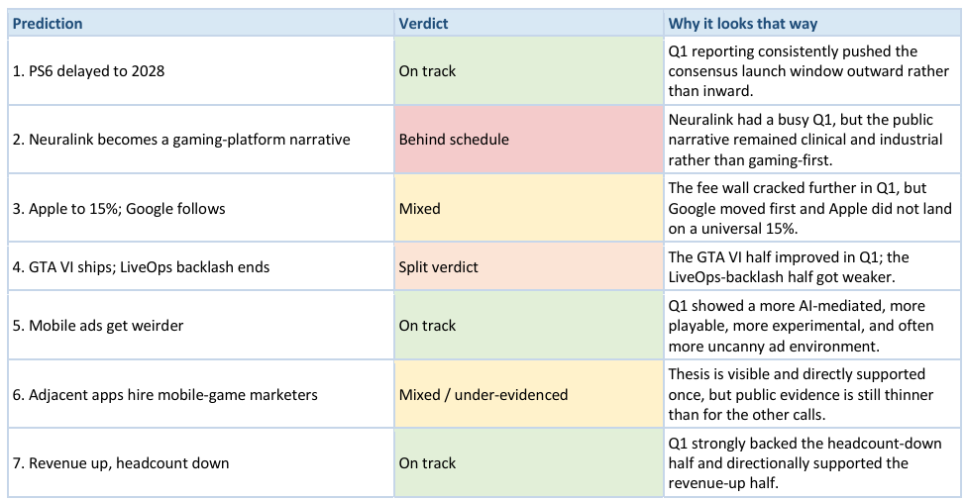Select the red 'Behind schedule' verdict cell
The image size is (966, 501).
click(x=529, y=139)
